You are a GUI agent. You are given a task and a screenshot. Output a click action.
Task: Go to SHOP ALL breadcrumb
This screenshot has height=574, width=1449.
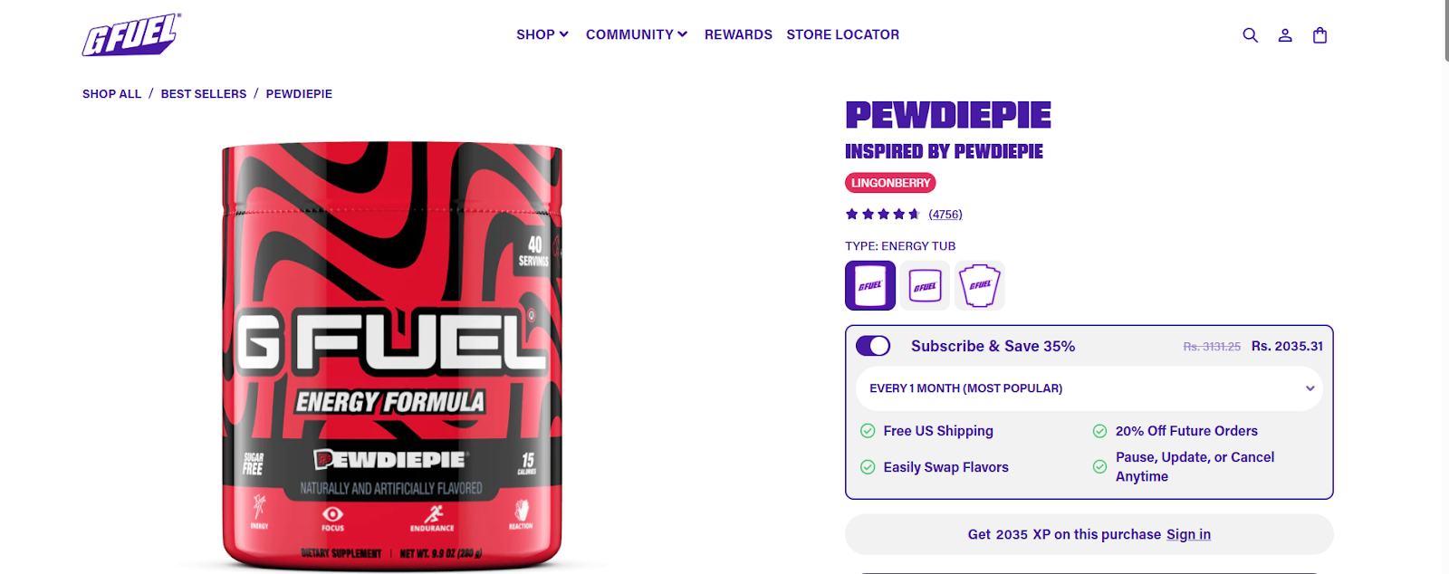click(112, 94)
